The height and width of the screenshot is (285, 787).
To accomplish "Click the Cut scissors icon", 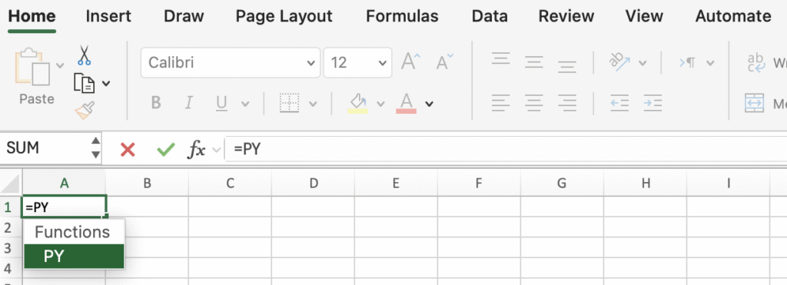I will (85, 55).
